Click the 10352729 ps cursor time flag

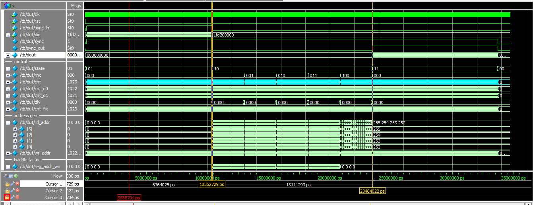point(212,184)
